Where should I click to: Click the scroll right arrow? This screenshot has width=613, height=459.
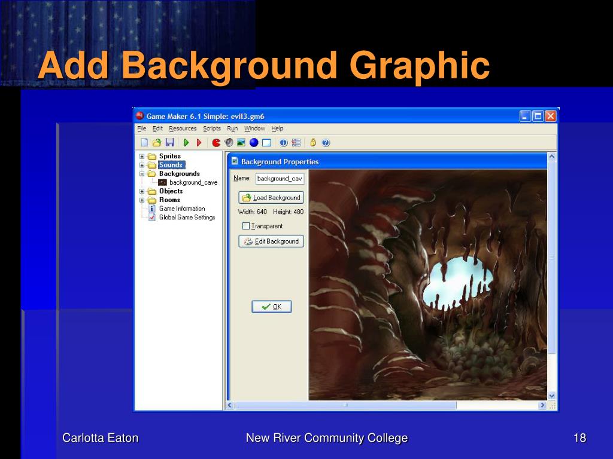pos(542,406)
